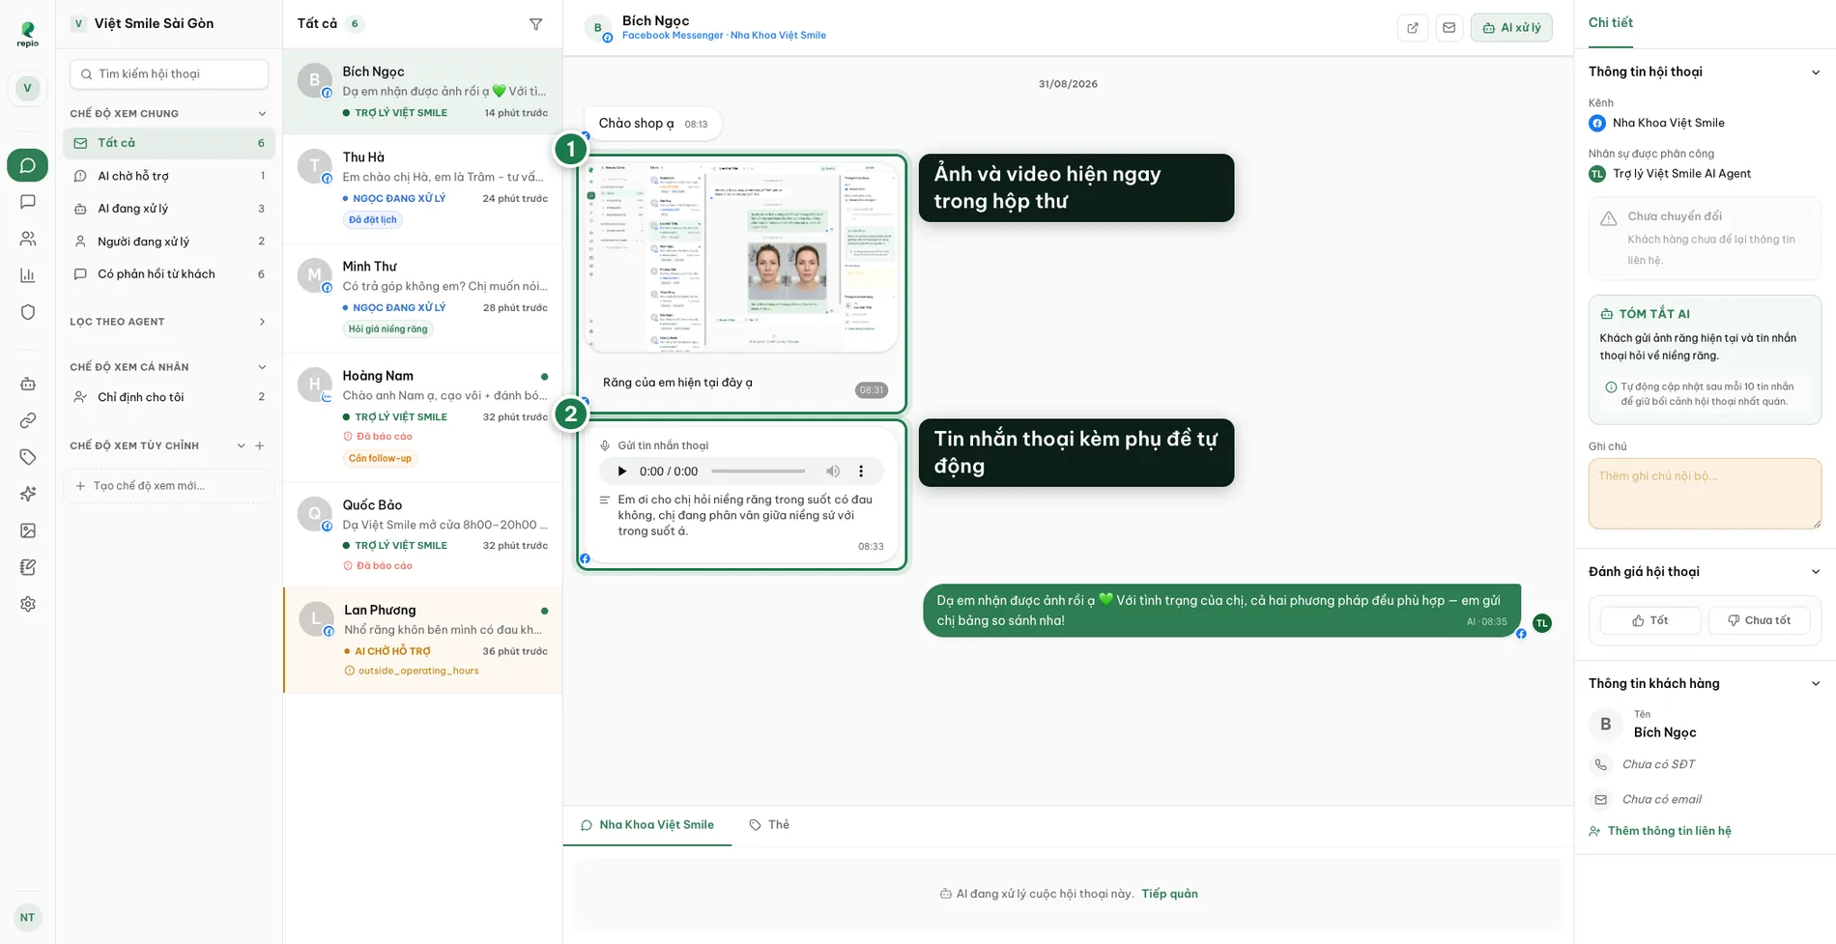Select the Tất cả view
The height and width of the screenshot is (944, 1836).
click(169, 143)
